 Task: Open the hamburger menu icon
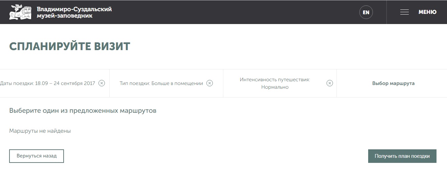(x=404, y=12)
